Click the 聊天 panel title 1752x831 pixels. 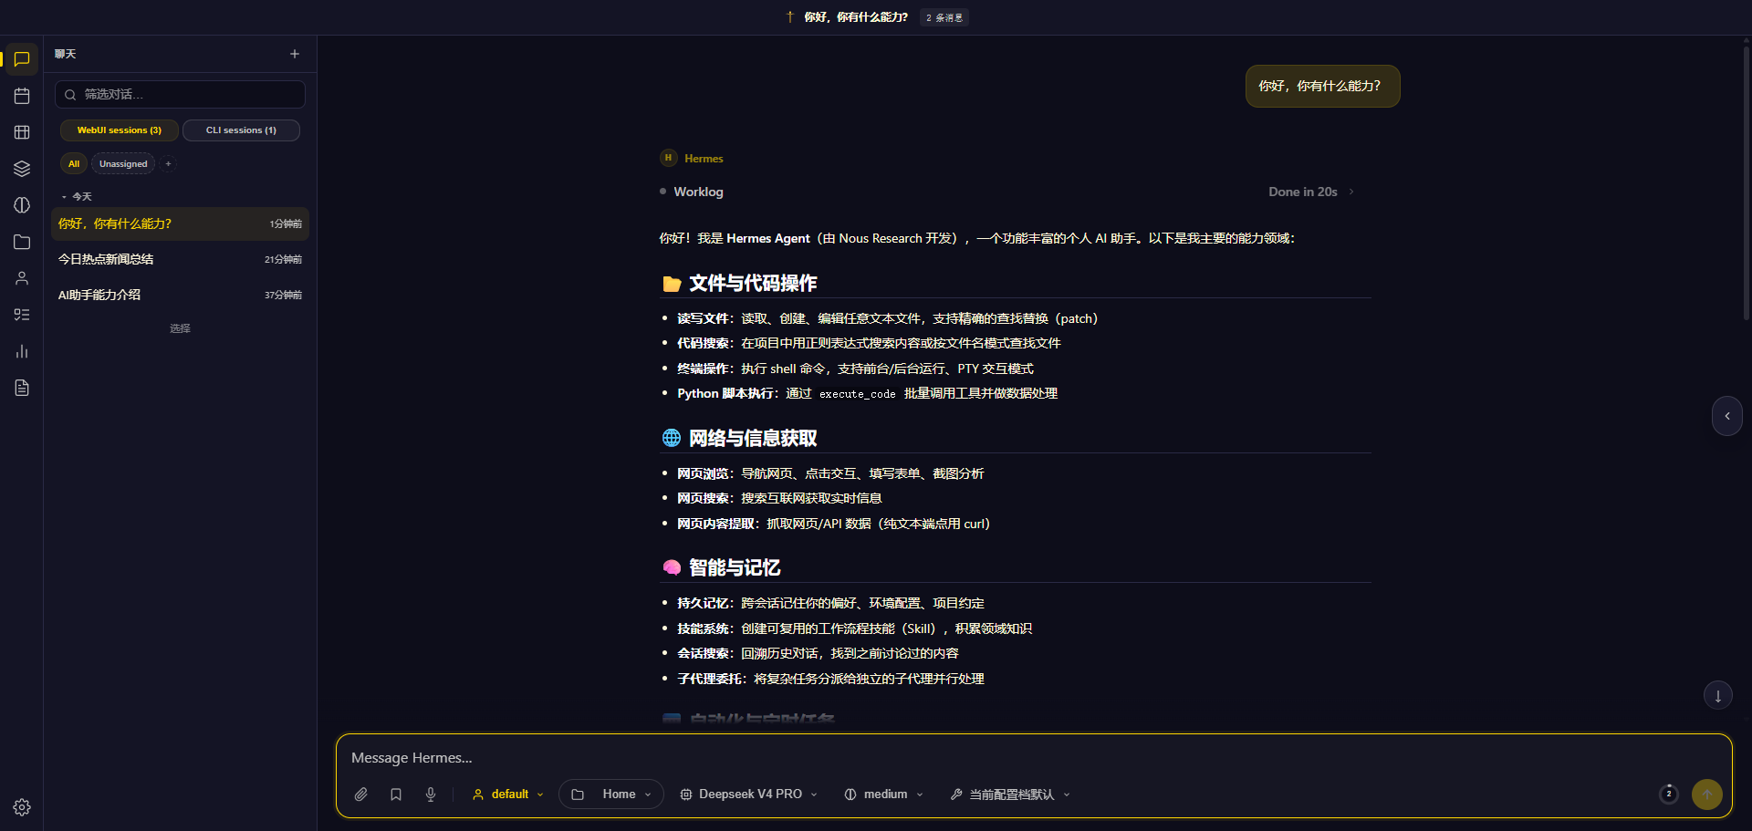point(65,54)
